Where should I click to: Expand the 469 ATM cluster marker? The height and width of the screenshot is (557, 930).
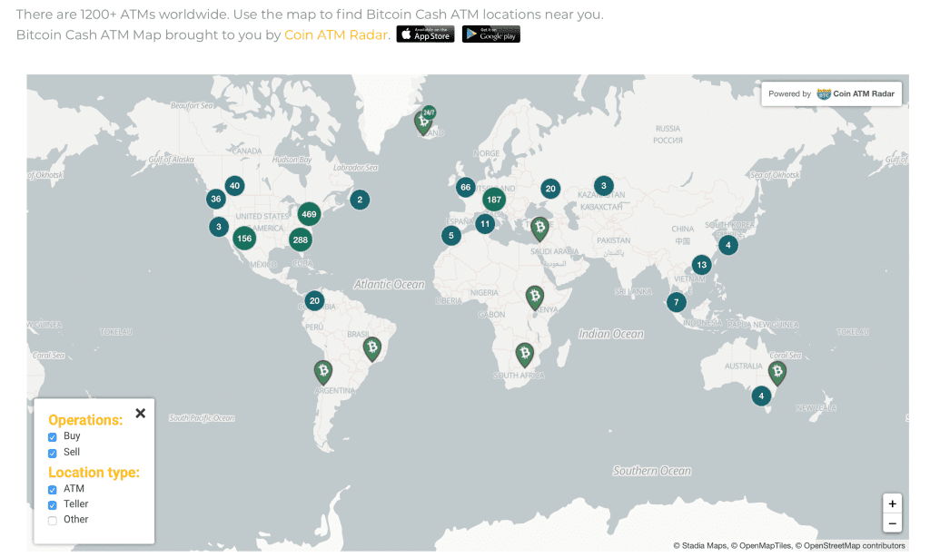click(x=309, y=215)
